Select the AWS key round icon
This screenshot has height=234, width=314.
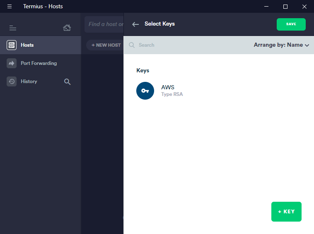145,91
